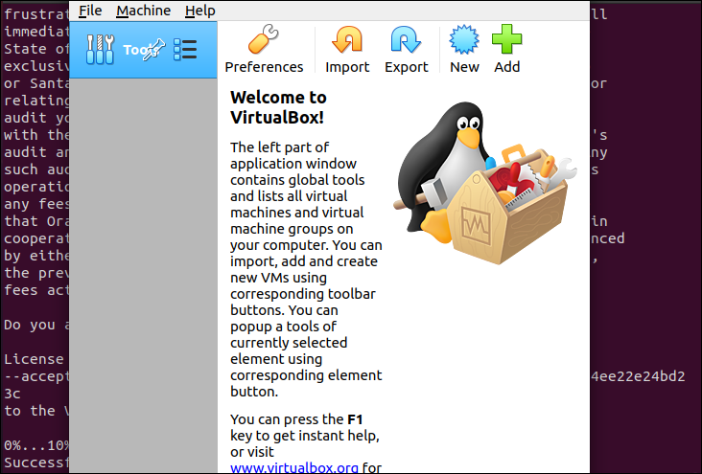This screenshot has height=474, width=702.
Task: Open the www.virtualbox.org link
Action: click(294, 467)
